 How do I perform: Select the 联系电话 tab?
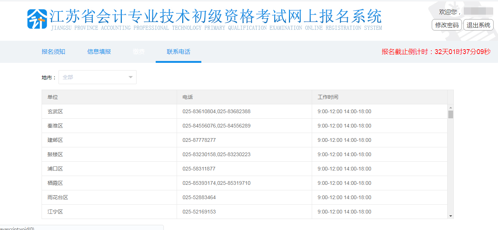click(x=178, y=52)
